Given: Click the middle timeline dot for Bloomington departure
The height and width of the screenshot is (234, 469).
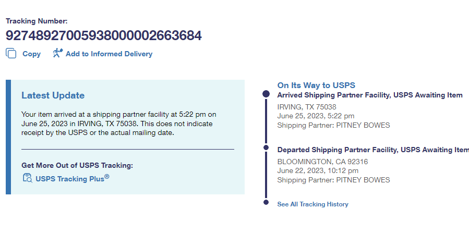Looking at the screenshot, I should click(266, 149).
